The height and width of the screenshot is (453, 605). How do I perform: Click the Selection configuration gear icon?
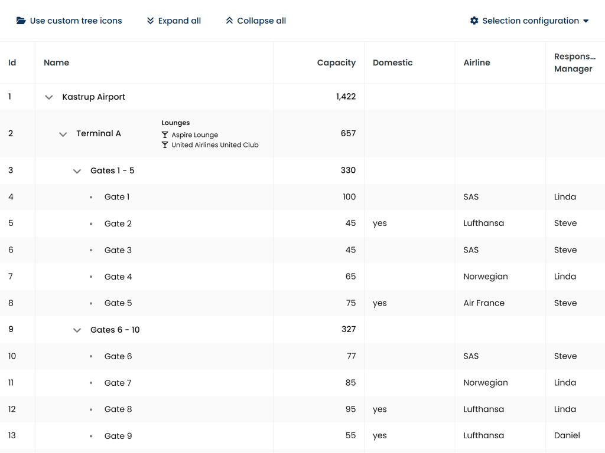click(x=474, y=21)
